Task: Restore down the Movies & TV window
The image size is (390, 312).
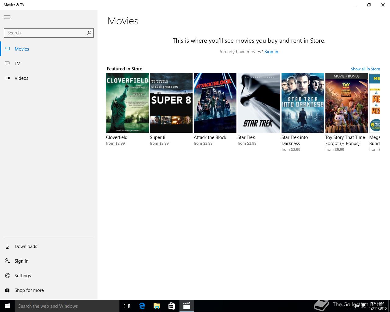Action: pos(369,5)
